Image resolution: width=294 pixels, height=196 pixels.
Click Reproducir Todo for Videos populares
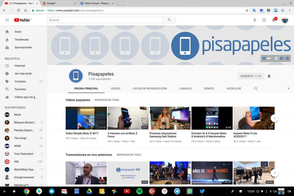tap(107, 100)
